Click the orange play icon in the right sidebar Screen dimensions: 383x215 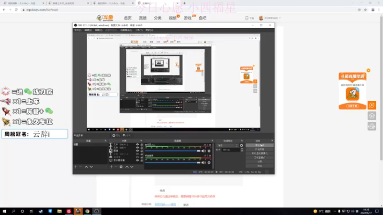pos(372,105)
